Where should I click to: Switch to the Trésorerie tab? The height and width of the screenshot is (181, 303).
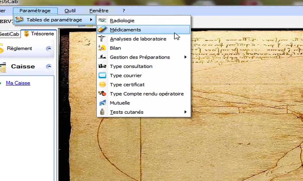click(39, 34)
